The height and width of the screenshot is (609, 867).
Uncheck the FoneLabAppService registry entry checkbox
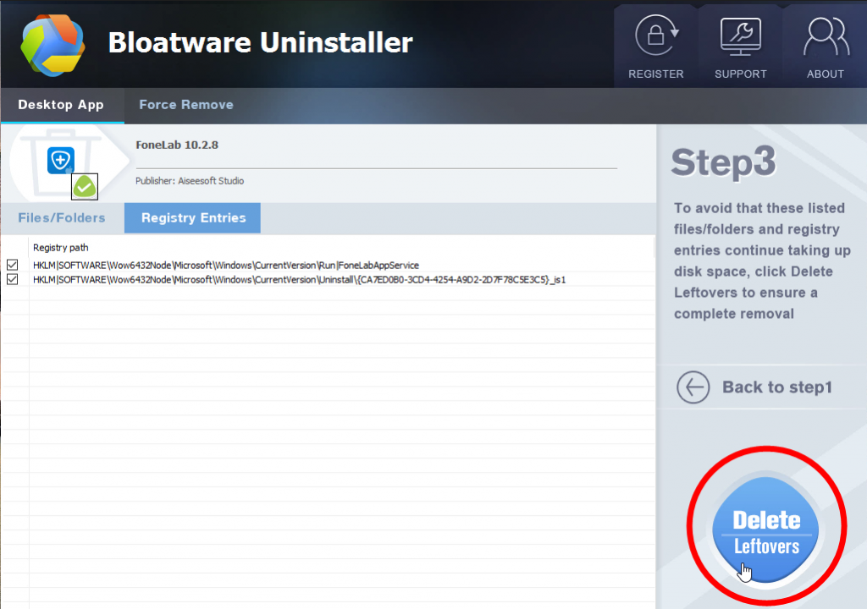(12, 265)
